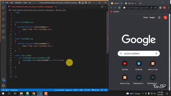
Task: Change indentation via Spaces: 4
Action: tap(68, 90)
